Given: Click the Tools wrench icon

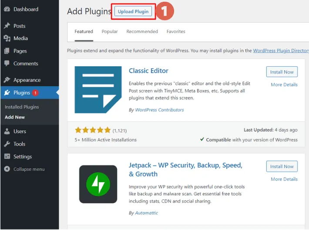Looking at the screenshot, I should (x=7, y=144).
